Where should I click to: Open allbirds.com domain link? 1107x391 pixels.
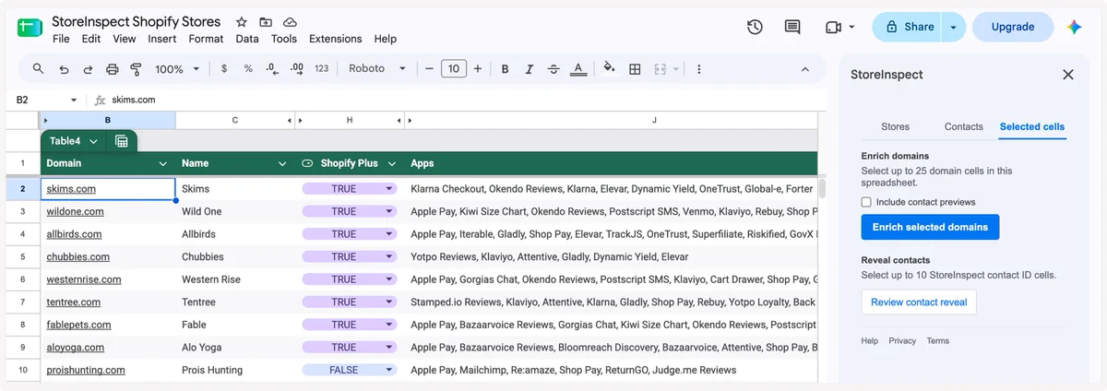pos(75,234)
